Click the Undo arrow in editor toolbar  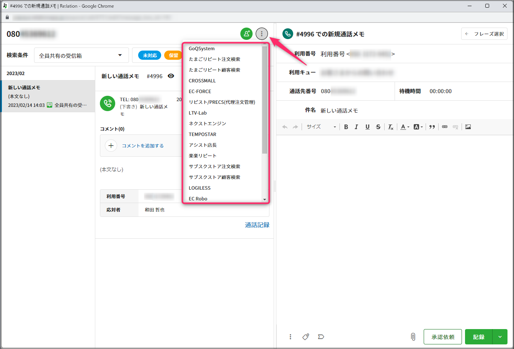coord(284,127)
